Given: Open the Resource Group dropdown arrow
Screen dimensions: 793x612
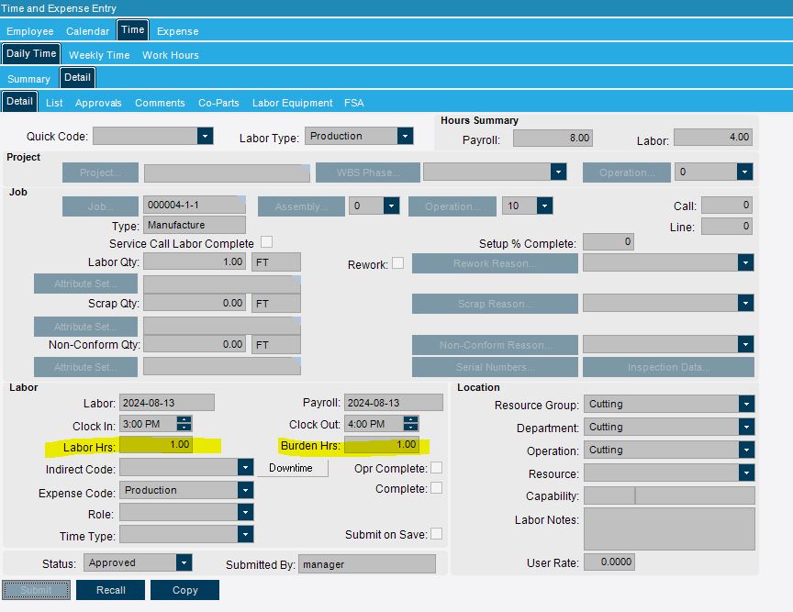Looking at the screenshot, I should point(746,404).
